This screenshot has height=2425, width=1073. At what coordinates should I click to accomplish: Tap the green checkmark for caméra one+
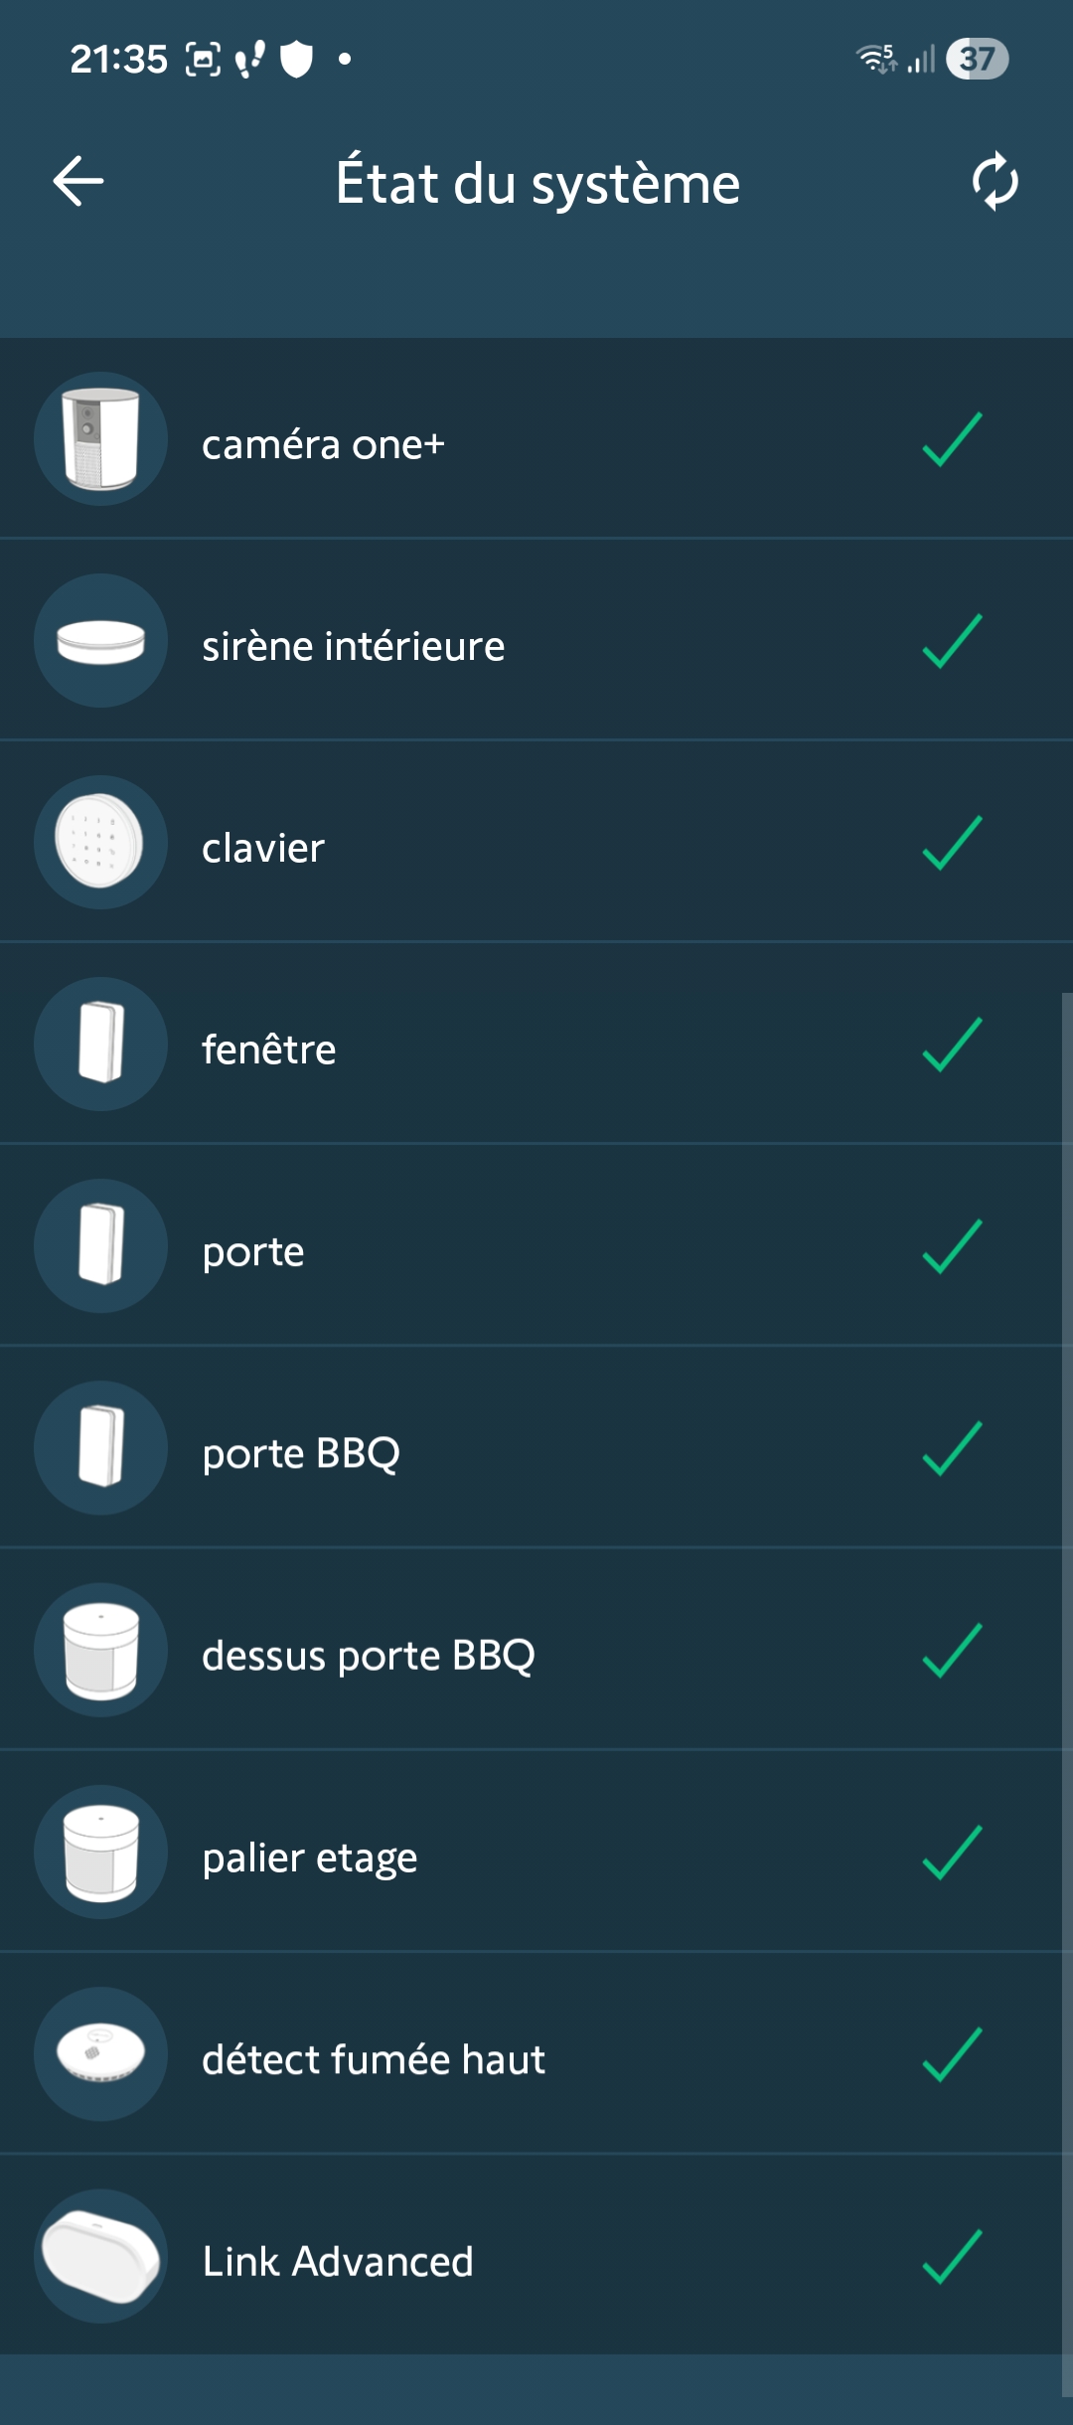point(952,439)
